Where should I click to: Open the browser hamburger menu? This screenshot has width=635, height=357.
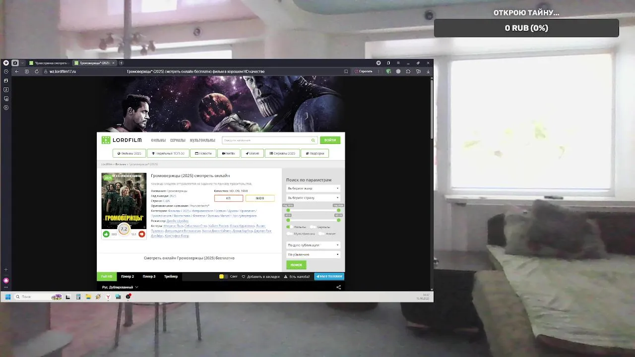coord(398,63)
